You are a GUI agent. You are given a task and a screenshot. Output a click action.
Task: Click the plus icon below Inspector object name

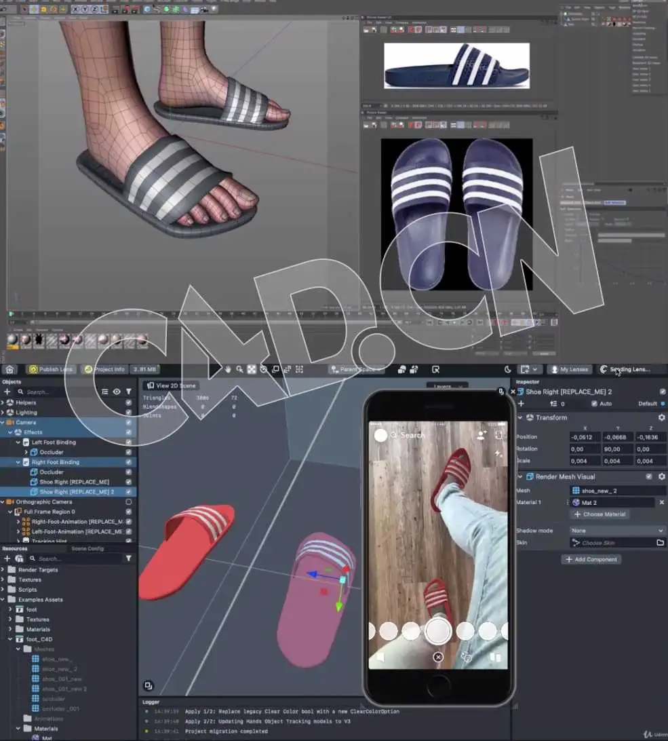click(x=521, y=403)
